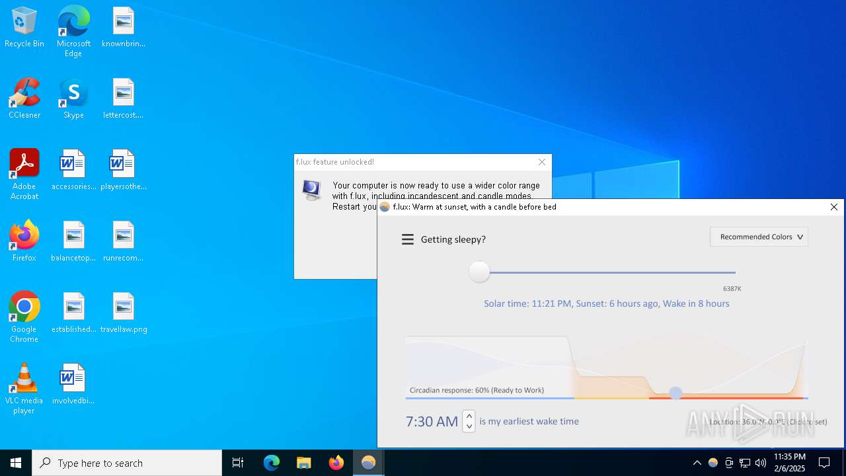The width and height of the screenshot is (846, 476).
Task: Select the CCleaner desktop shortcut
Action: click(x=24, y=99)
